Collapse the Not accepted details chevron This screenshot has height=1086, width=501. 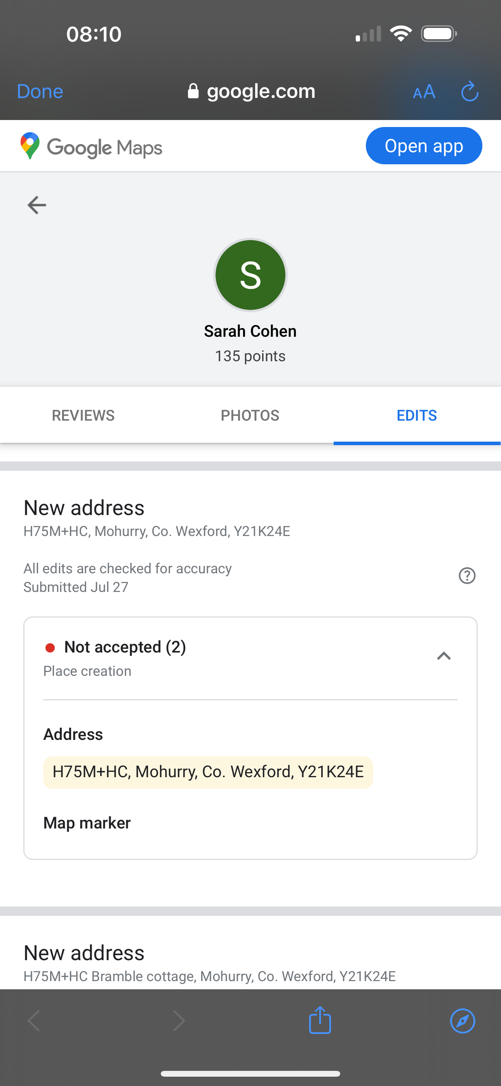(x=444, y=656)
